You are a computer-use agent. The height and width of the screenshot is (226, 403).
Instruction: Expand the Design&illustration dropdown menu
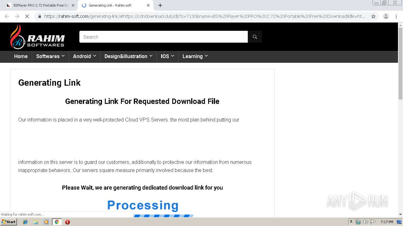tap(128, 56)
